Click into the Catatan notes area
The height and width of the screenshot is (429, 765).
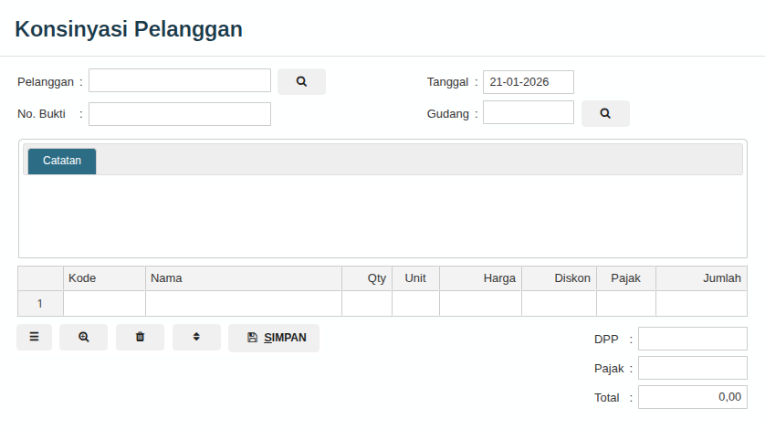(x=383, y=215)
